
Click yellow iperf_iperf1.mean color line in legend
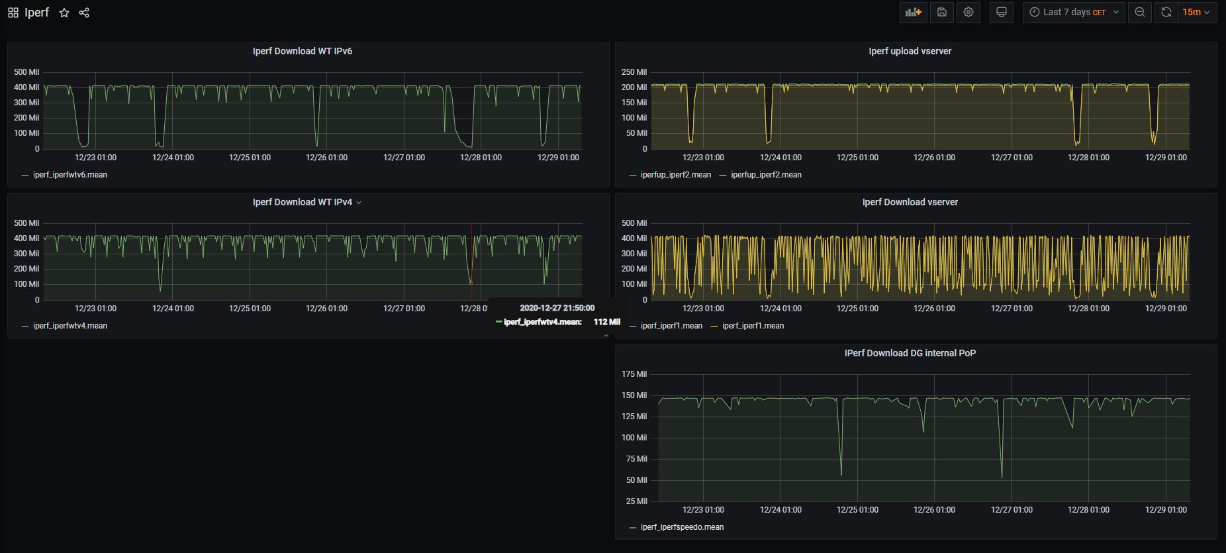pyautogui.click(x=714, y=326)
